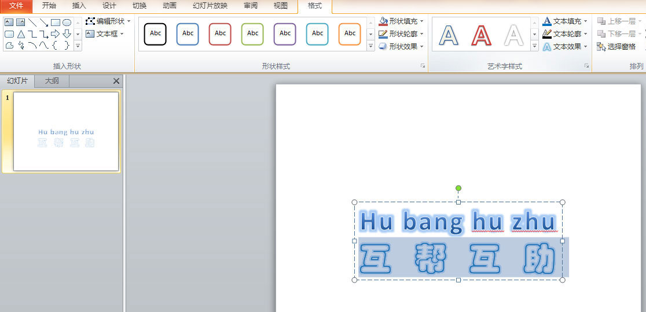Expand the shape styles gallery more button
646x312 pixels.
pyautogui.click(x=370, y=47)
